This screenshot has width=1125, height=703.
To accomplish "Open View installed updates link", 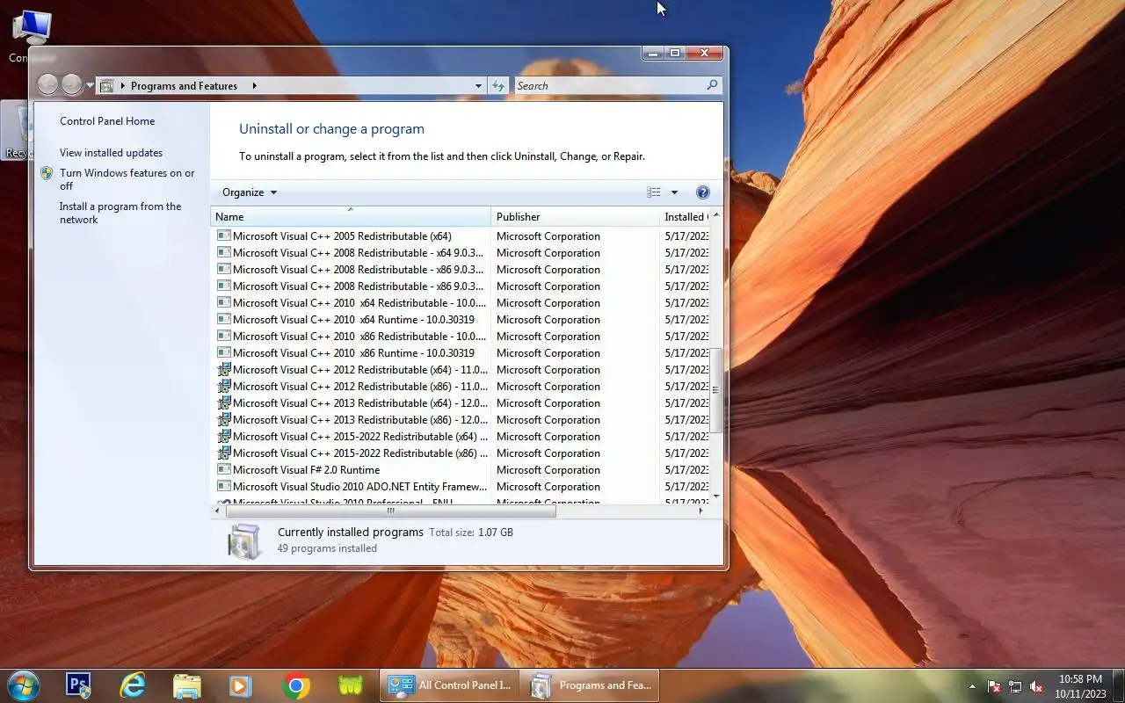I will tap(111, 153).
